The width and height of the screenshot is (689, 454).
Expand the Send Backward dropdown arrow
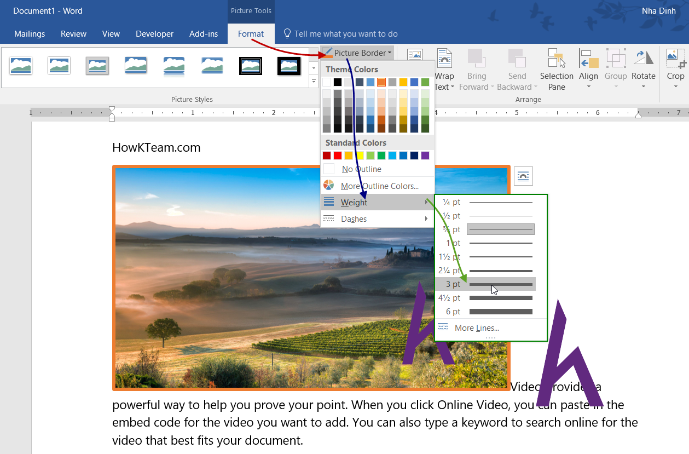pyautogui.click(x=536, y=87)
